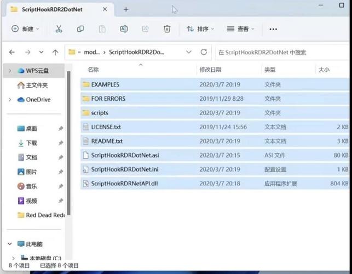Sort by 名称 name column
This screenshot has width=352, height=274.
point(93,70)
